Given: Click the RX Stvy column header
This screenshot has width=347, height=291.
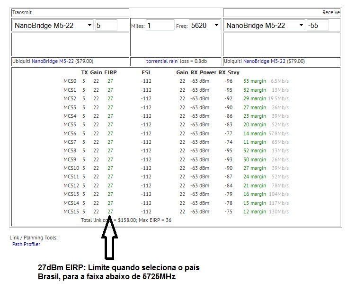Looking at the screenshot, I should (229, 72).
